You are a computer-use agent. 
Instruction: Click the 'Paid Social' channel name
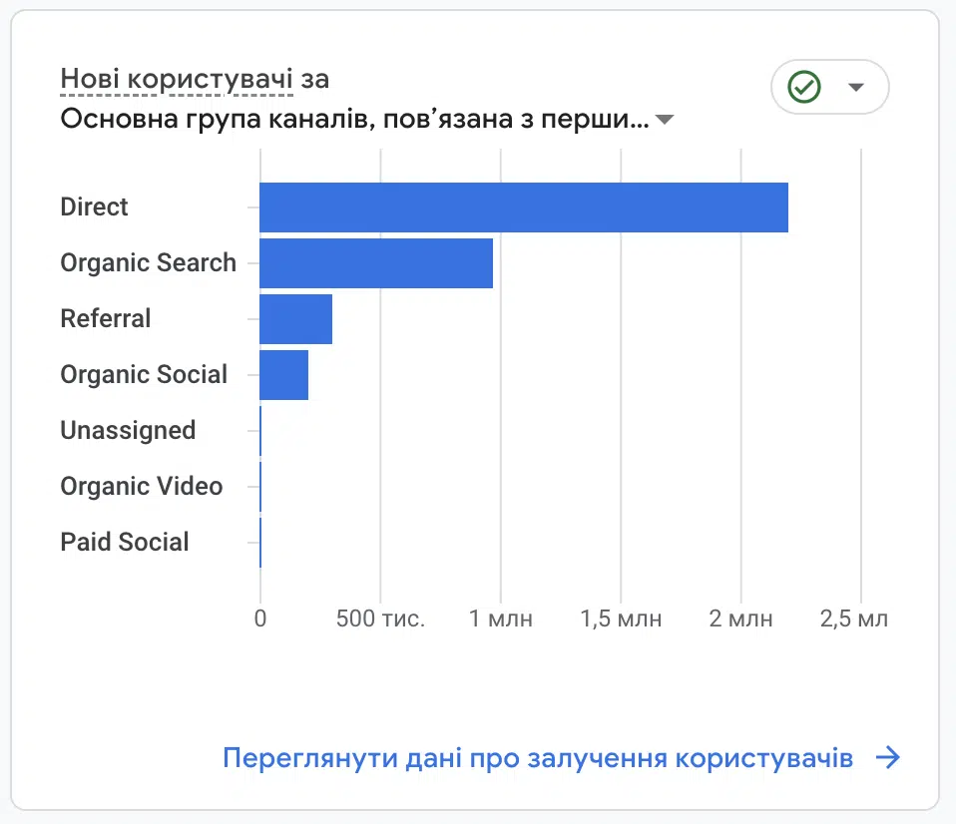tap(124, 543)
